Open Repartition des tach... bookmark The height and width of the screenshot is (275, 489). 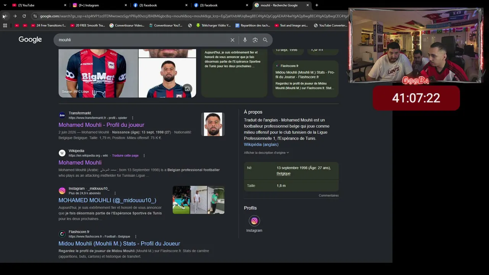[x=253, y=26]
